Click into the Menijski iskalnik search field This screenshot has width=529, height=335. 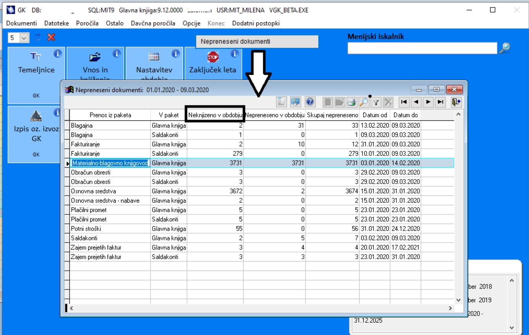click(422, 48)
